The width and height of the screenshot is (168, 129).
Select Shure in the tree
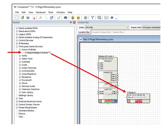(x=24, y=83)
